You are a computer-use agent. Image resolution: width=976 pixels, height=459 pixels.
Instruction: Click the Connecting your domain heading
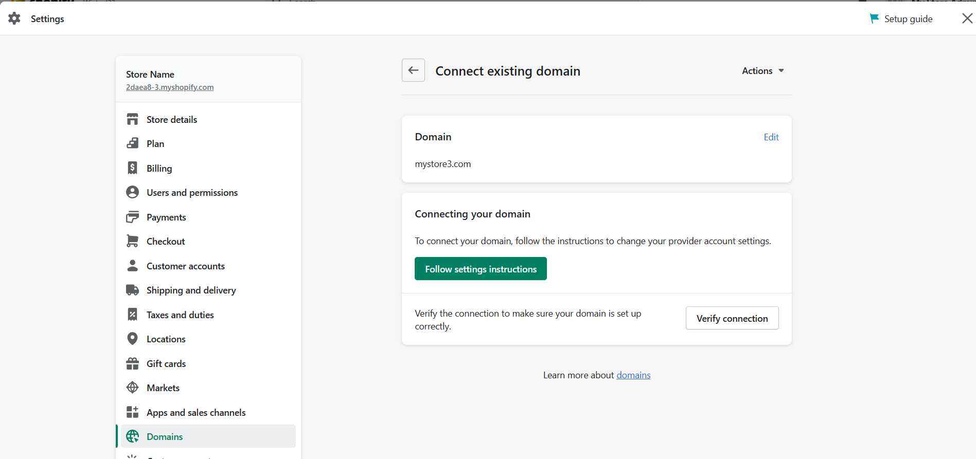472,214
